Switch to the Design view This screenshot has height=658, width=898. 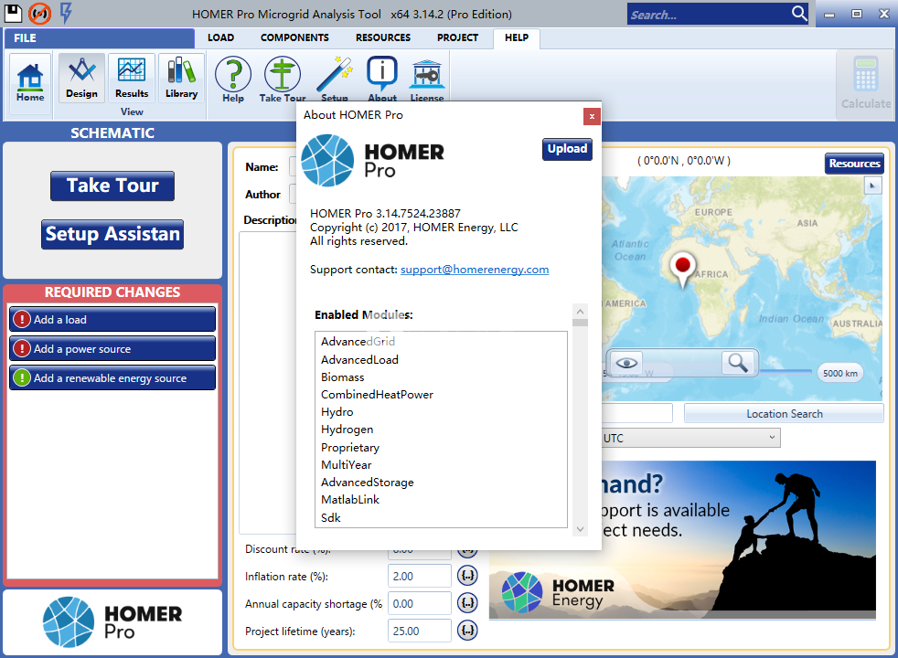coord(81,78)
